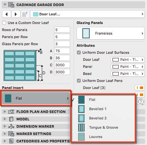Click the Categories and Properties icon
The width and height of the screenshot is (147, 145).
point(11,141)
